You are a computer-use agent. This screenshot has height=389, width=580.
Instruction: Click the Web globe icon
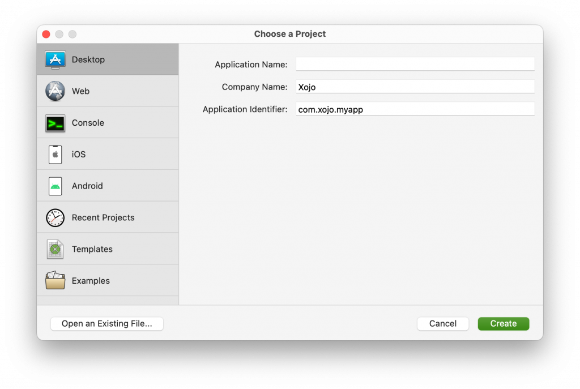click(55, 91)
